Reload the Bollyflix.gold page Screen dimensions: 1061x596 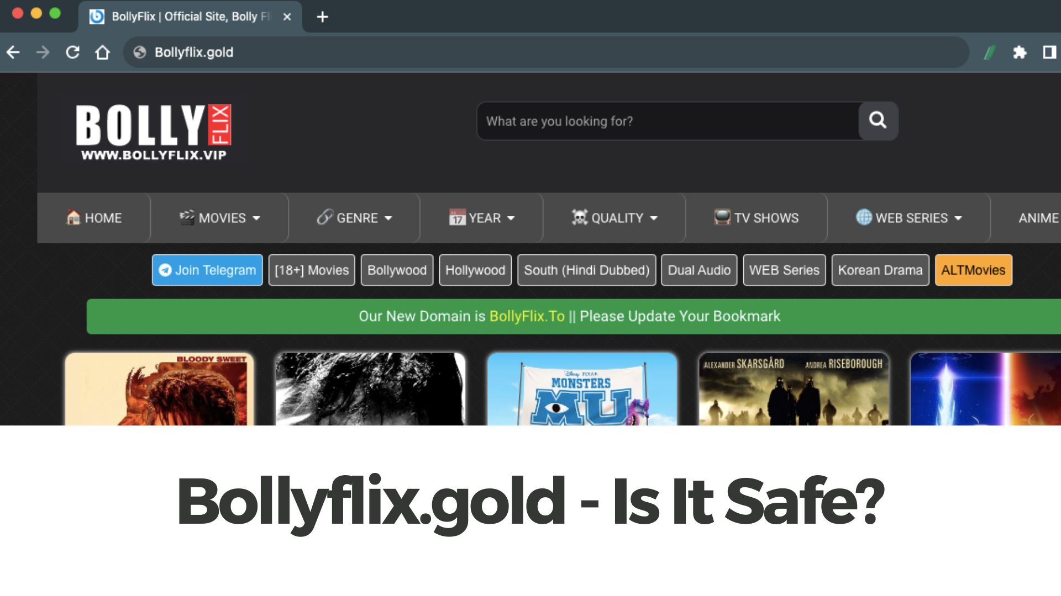[x=72, y=52]
